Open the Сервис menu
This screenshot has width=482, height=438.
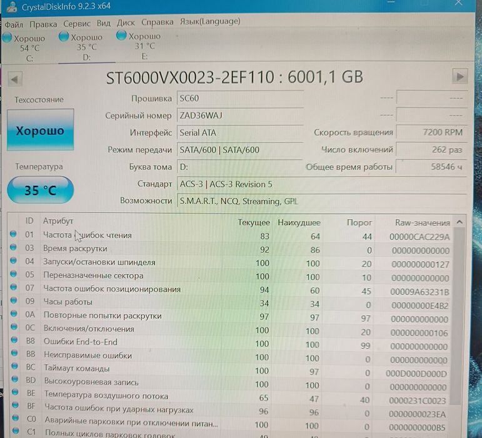tap(76, 24)
